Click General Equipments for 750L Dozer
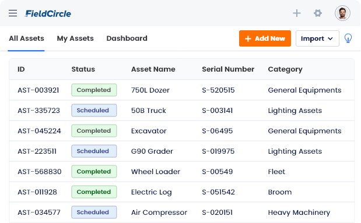Screen dimensions: 361x223 point(304,90)
